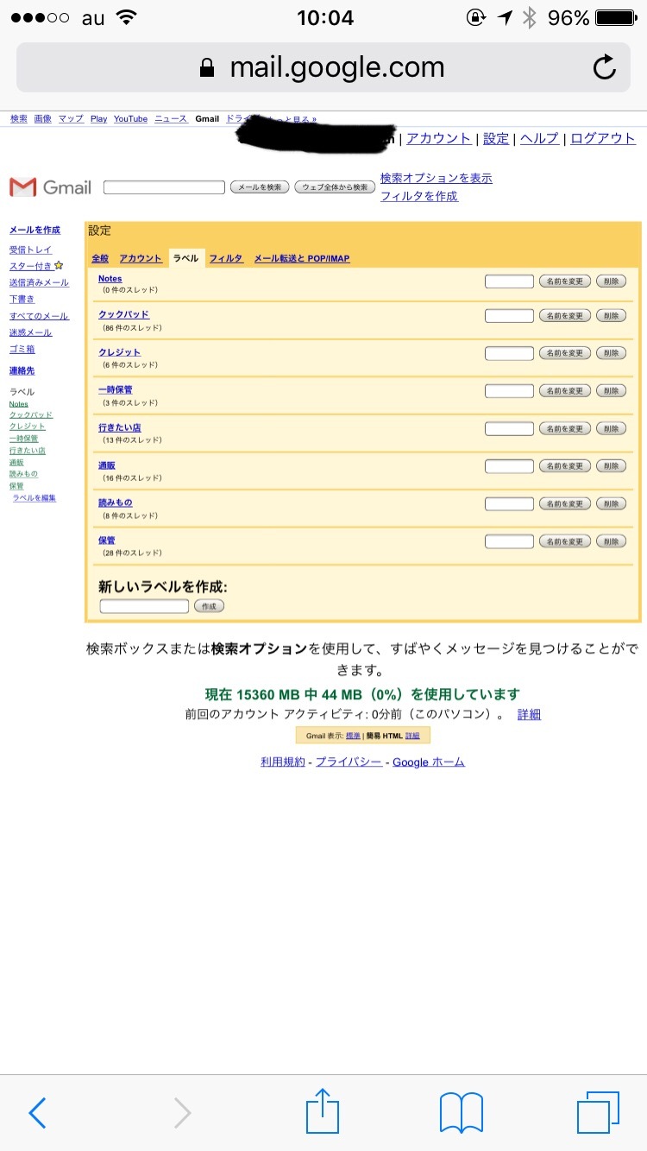Click the ログアウト link
647x1151 pixels.
[x=603, y=138]
